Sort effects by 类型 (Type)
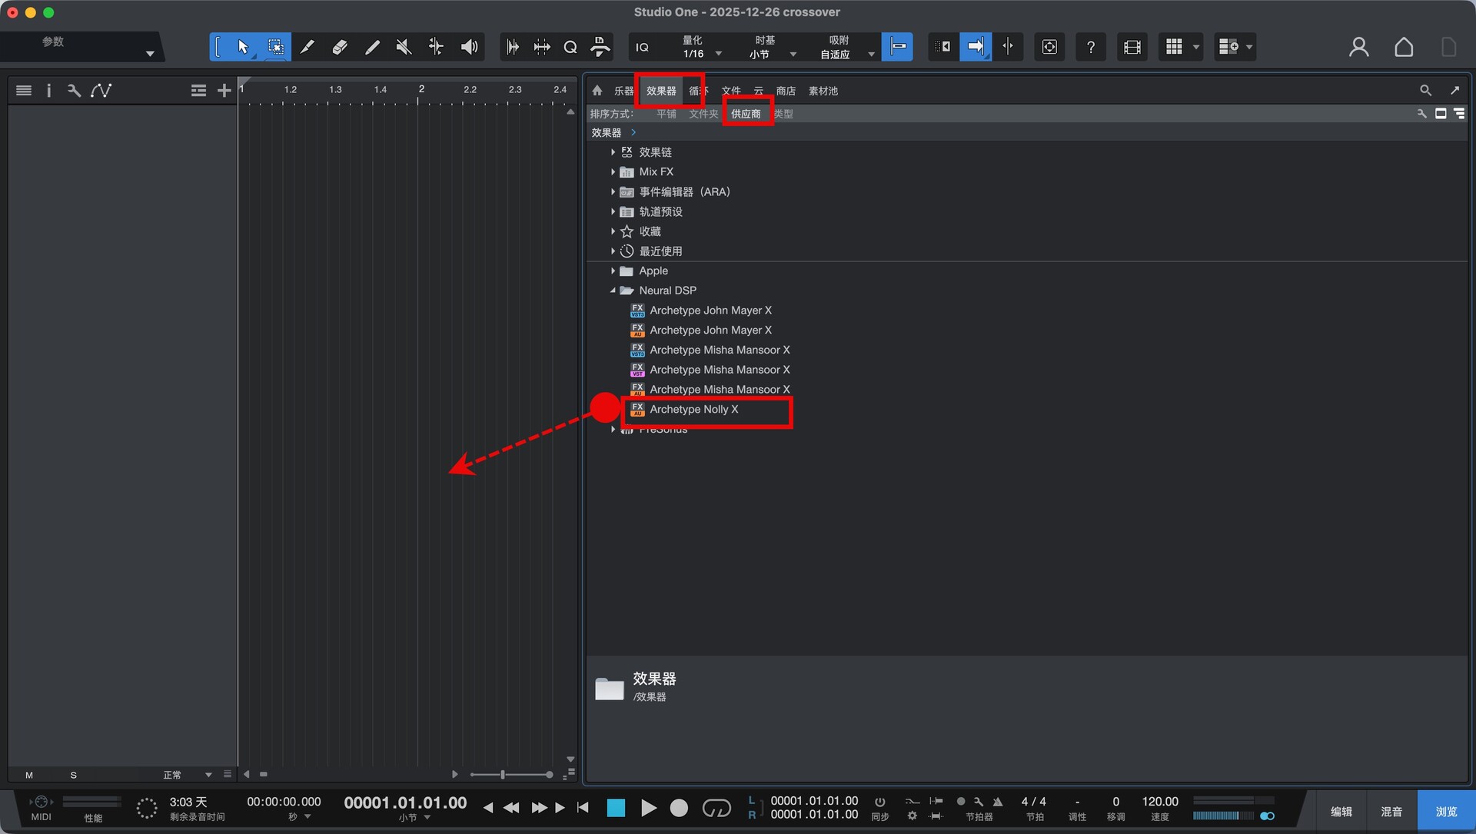This screenshot has width=1476, height=834. point(783,114)
